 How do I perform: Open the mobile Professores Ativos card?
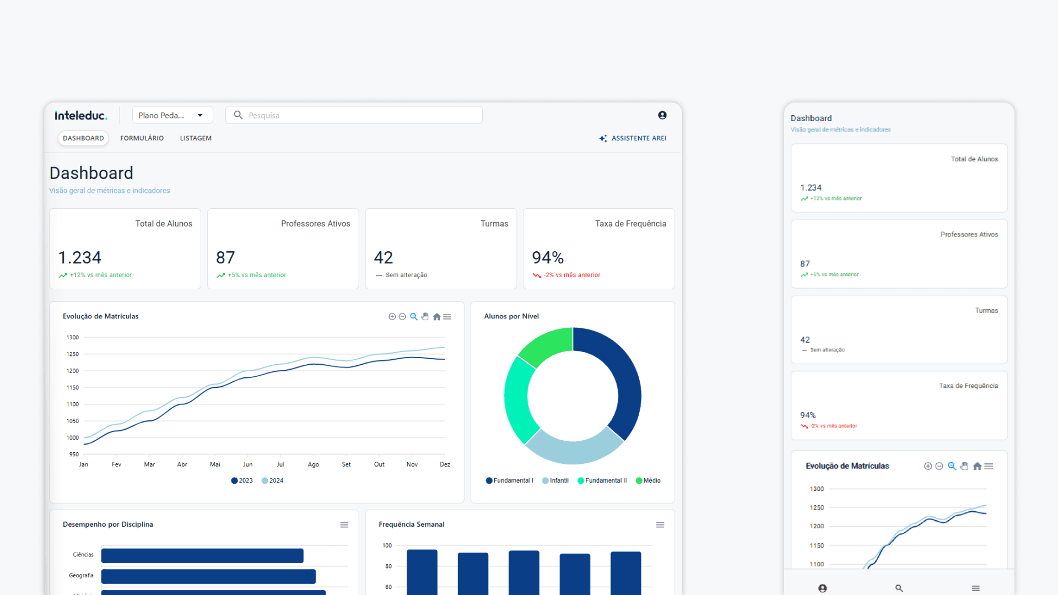pos(899,254)
